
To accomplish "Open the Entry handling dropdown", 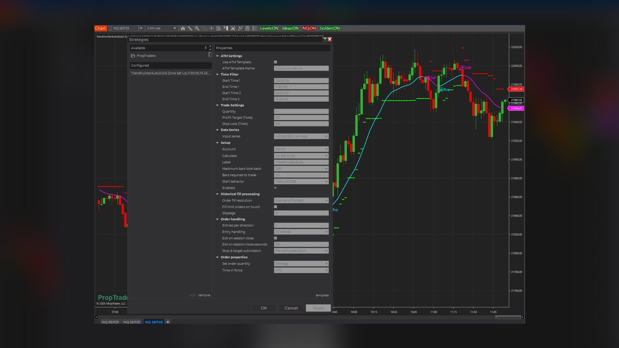I will coord(301,232).
